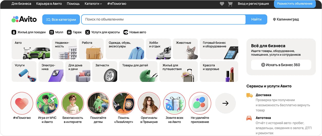Open the #яПомогаю heart story circle
Viewport: 322px width, 136px height.
(22, 103)
